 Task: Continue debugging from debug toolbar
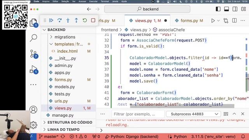tap(51, 20)
